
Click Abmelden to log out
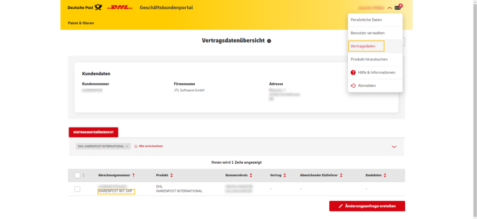click(375, 86)
